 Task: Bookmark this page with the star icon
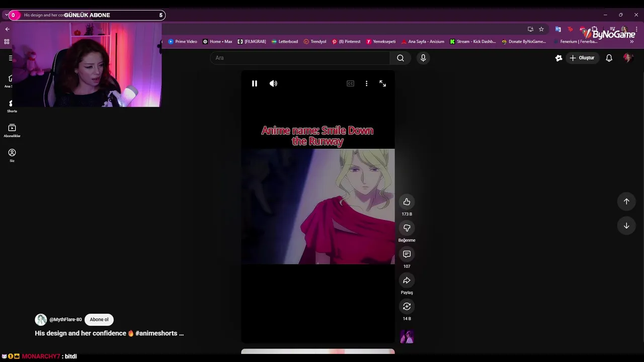[541, 29]
